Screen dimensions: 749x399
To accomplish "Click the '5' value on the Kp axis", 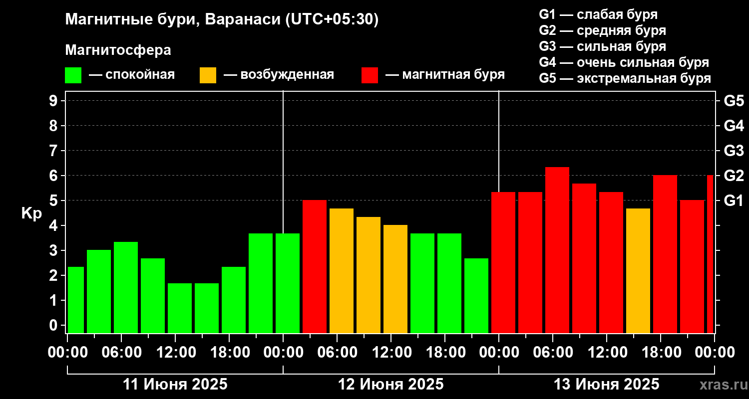I will [x=54, y=200].
